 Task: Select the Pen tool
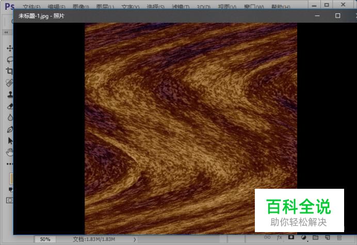click(10, 129)
